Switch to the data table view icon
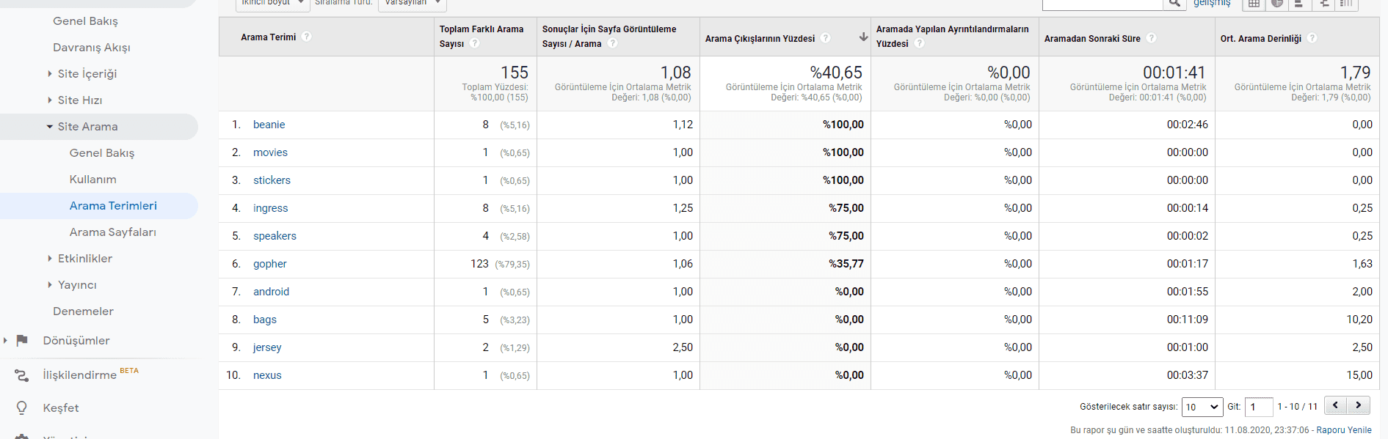Screen dimensions: 1388x439 pos(1254,4)
